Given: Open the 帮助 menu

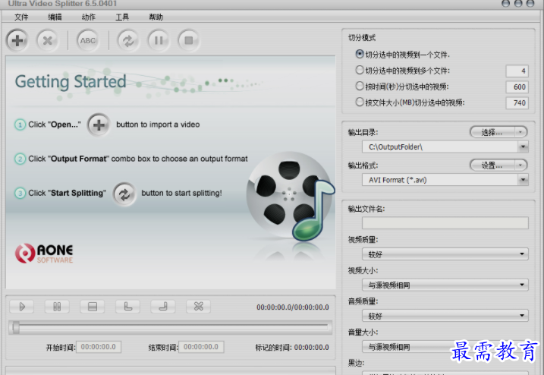Looking at the screenshot, I should (x=156, y=17).
